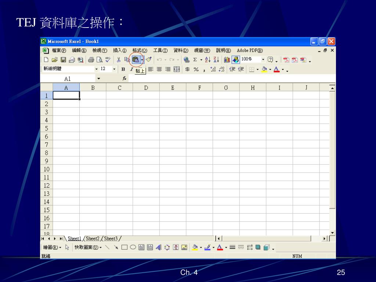Apply Currency style with the dollar icon
This screenshot has width=376, height=282.
pos(188,69)
